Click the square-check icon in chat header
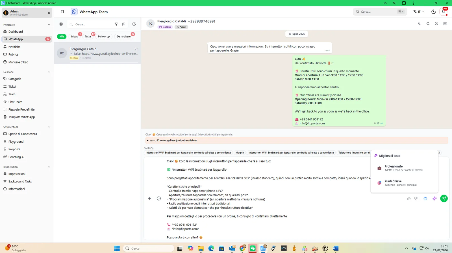Image resolution: width=452 pixels, height=253 pixels. click(x=445, y=24)
